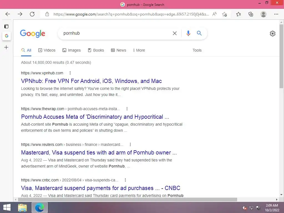The width and height of the screenshot is (284, 213).
Task: Click the results count text
Action: click(56, 62)
